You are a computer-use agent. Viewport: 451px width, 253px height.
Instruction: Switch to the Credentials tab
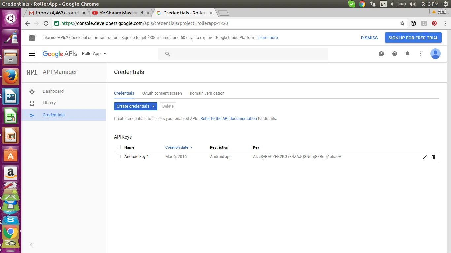pos(124,93)
